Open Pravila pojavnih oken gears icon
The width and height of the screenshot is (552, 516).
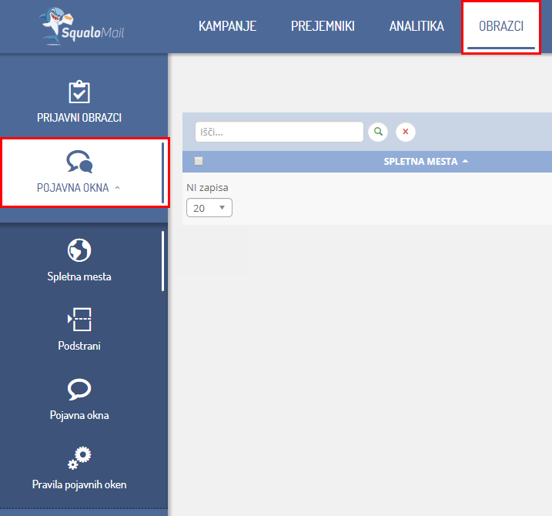pos(79,457)
